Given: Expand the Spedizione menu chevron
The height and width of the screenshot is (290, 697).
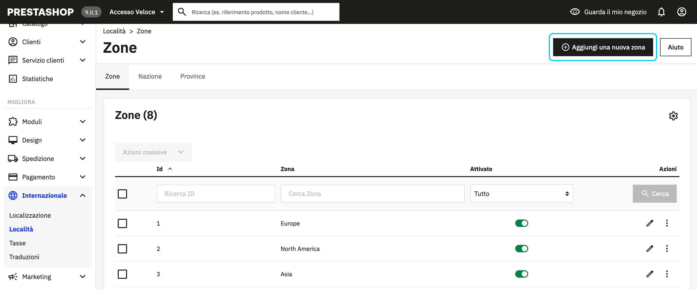Looking at the screenshot, I should coord(83,158).
